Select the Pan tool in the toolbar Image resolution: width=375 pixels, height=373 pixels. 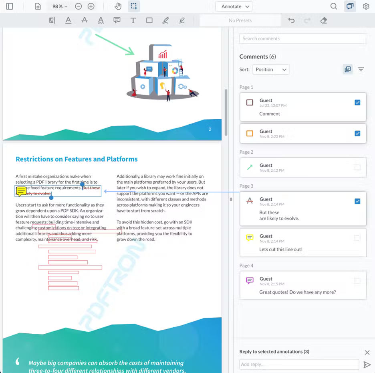tap(118, 6)
